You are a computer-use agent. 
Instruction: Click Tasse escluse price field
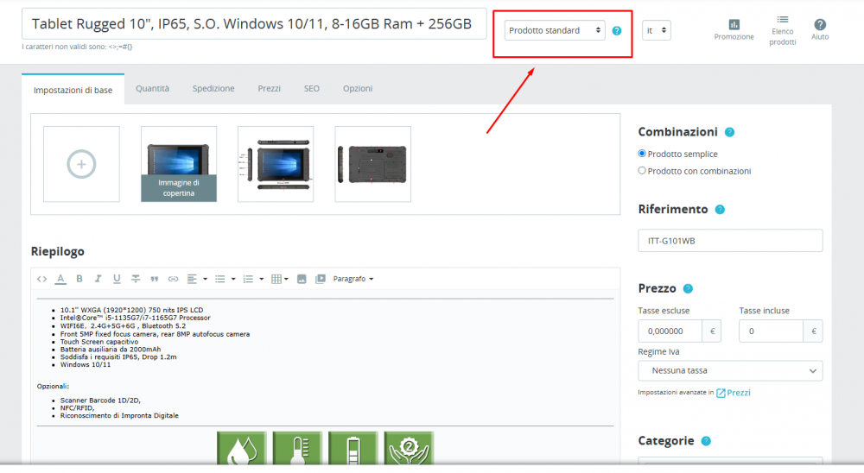[x=670, y=331]
